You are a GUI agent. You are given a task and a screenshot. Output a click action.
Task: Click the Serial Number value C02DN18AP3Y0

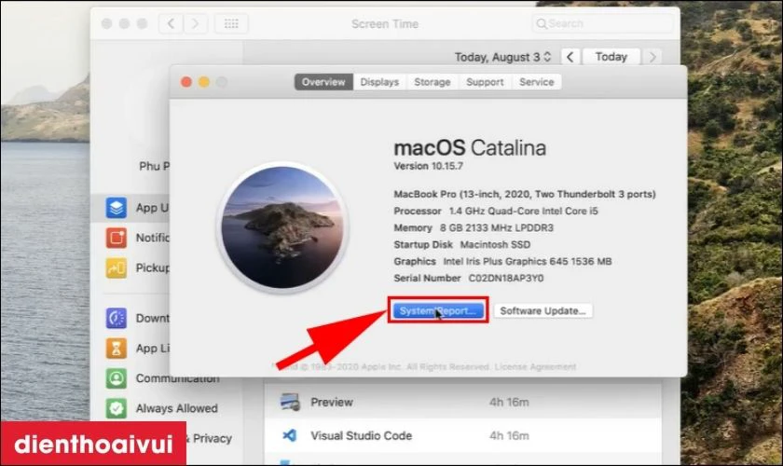[506, 278]
